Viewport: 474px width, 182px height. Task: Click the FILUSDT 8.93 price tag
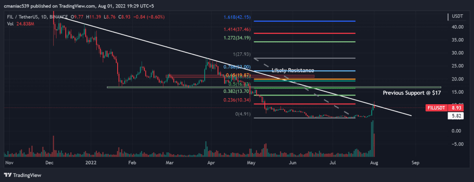tap(444, 108)
